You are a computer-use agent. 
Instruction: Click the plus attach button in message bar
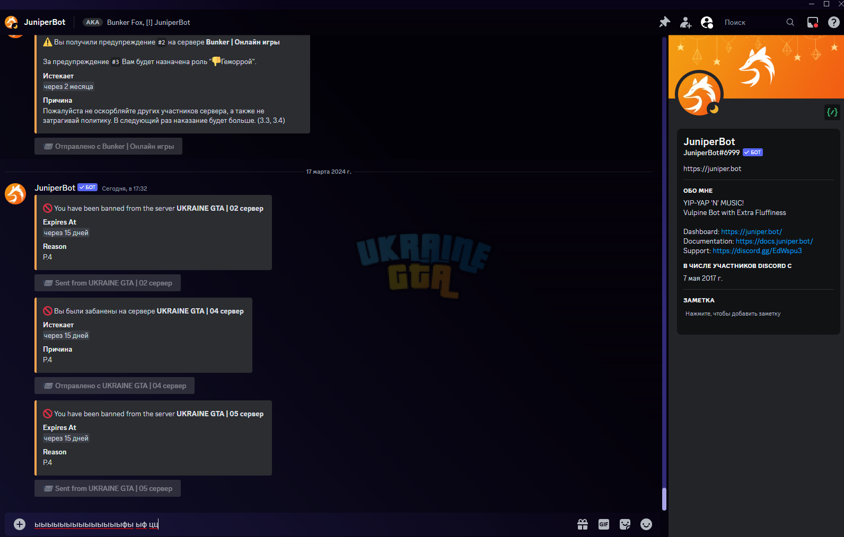20,524
